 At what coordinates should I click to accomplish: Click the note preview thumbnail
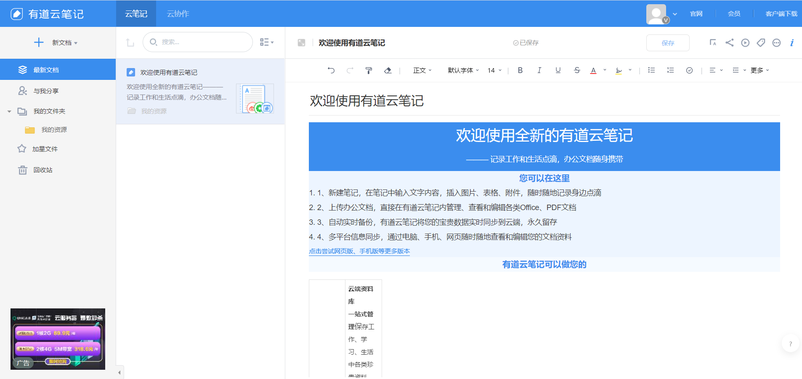pos(255,98)
